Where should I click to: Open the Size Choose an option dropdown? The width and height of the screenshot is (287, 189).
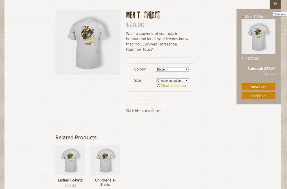click(172, 81)
